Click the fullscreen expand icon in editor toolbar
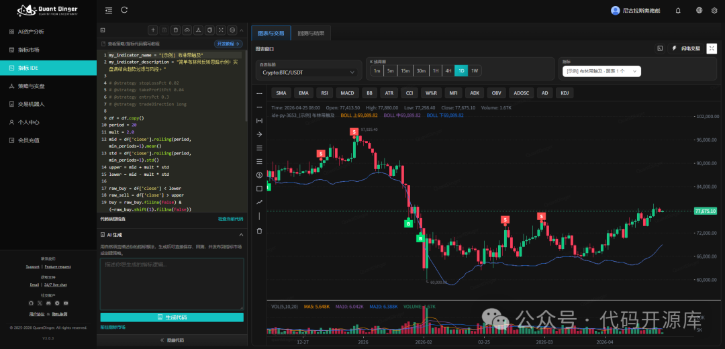The width and height of the screenshot is (725, 349). (221, 30)
